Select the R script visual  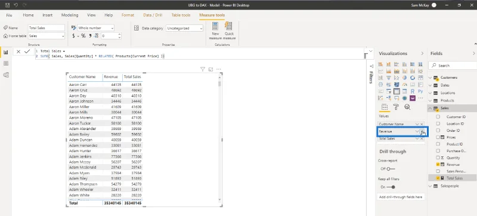point(413,91)
